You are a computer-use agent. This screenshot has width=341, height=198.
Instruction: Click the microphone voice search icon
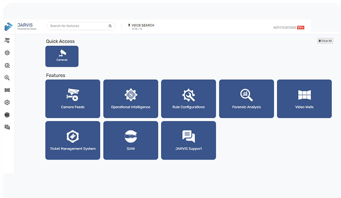point(129,25)
